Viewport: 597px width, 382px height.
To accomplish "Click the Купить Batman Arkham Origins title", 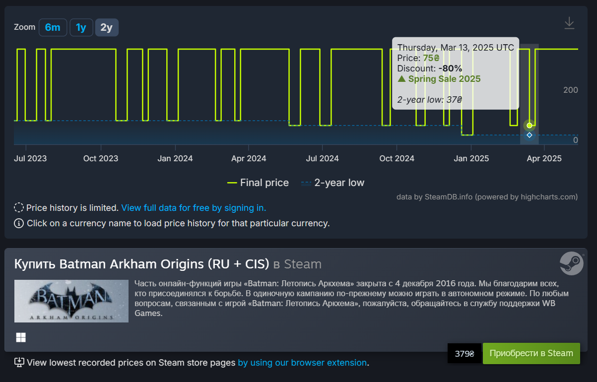I will click(x=168, y=264).
